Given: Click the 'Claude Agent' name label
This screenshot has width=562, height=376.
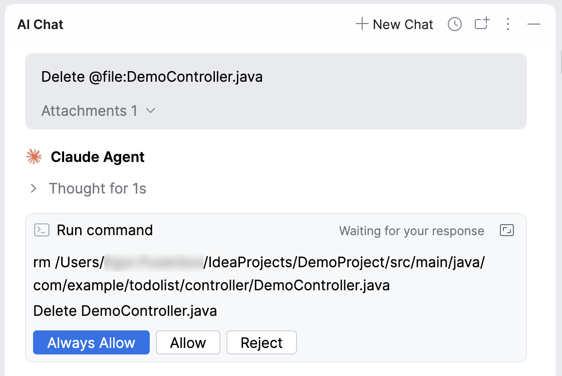Looking at the screenshot, I should click(98, 157).
